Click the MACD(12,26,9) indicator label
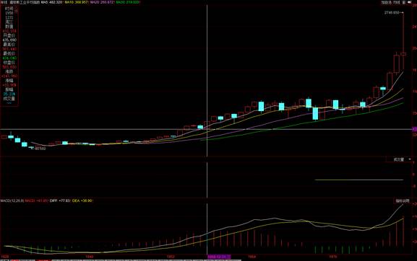The width and height of the screenshot is (417, 261). point(12,200)
